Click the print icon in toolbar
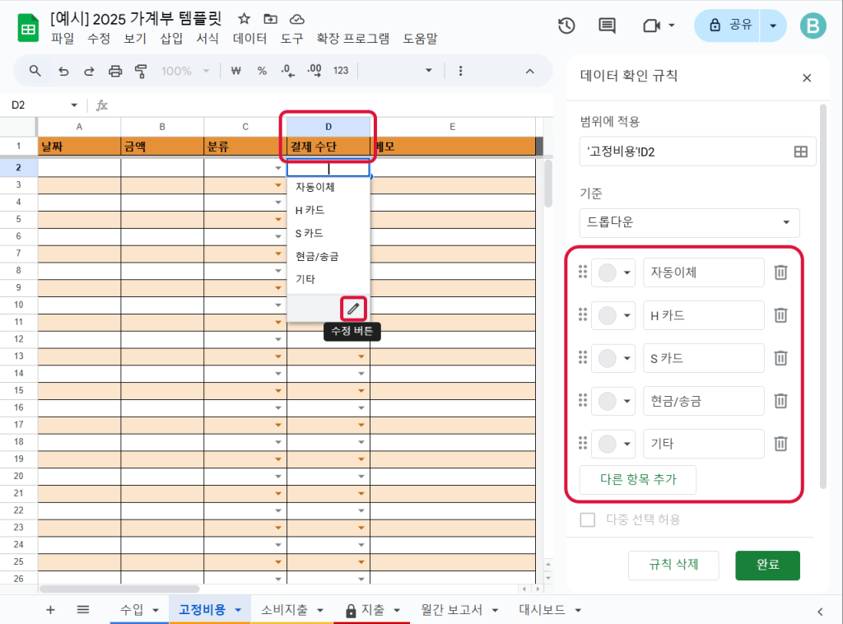 115,71
